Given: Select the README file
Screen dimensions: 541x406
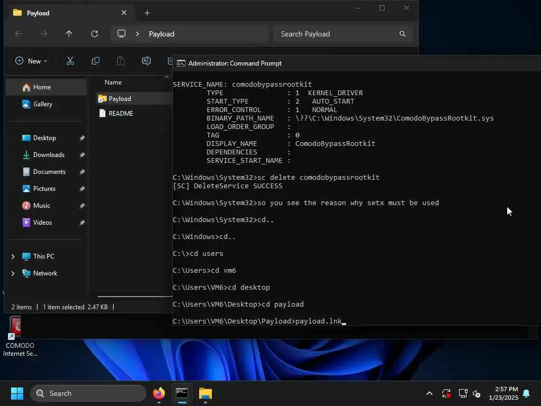Looking at the screenshot, I should click(x=121, y=113).
